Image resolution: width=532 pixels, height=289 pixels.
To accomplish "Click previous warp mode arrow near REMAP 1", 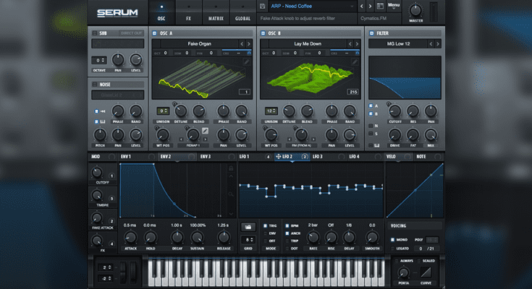I will [181, 139].
